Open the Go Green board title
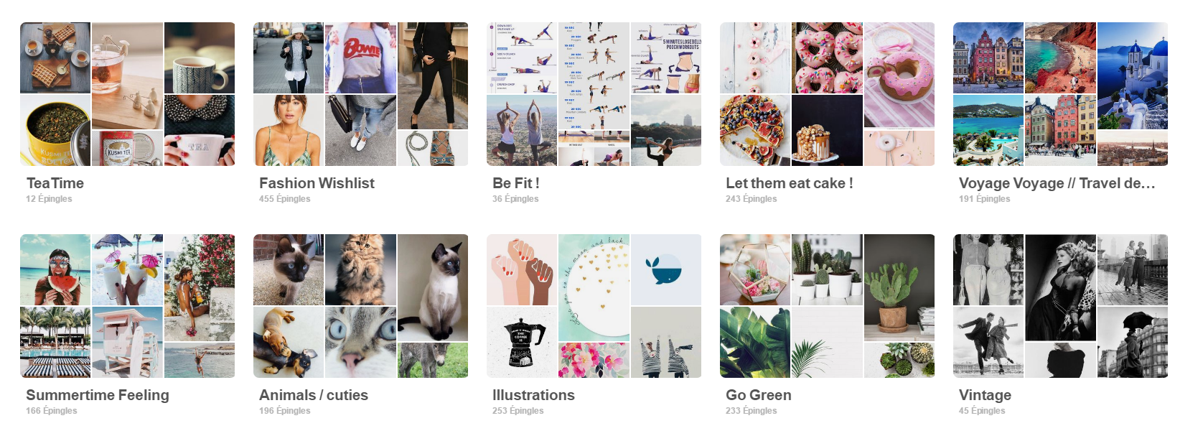1203x431 pixels. (759, 395)
